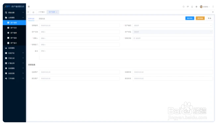
Task: Click the user avatar picture
Action: (x=201, y=7)
